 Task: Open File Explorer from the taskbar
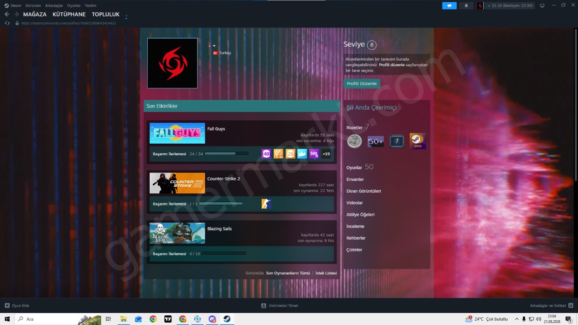pyautogui.click(x=124, y=319)
